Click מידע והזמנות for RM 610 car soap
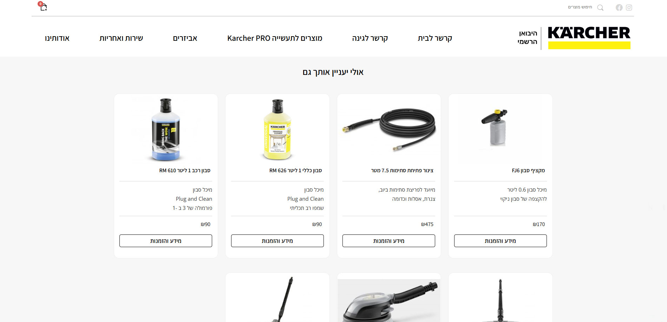The image size is (667, 322). point(166,241)
